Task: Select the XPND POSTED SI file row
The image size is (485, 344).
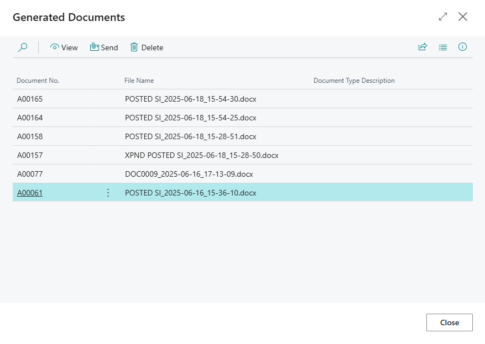Action: [x=201, y=155]
